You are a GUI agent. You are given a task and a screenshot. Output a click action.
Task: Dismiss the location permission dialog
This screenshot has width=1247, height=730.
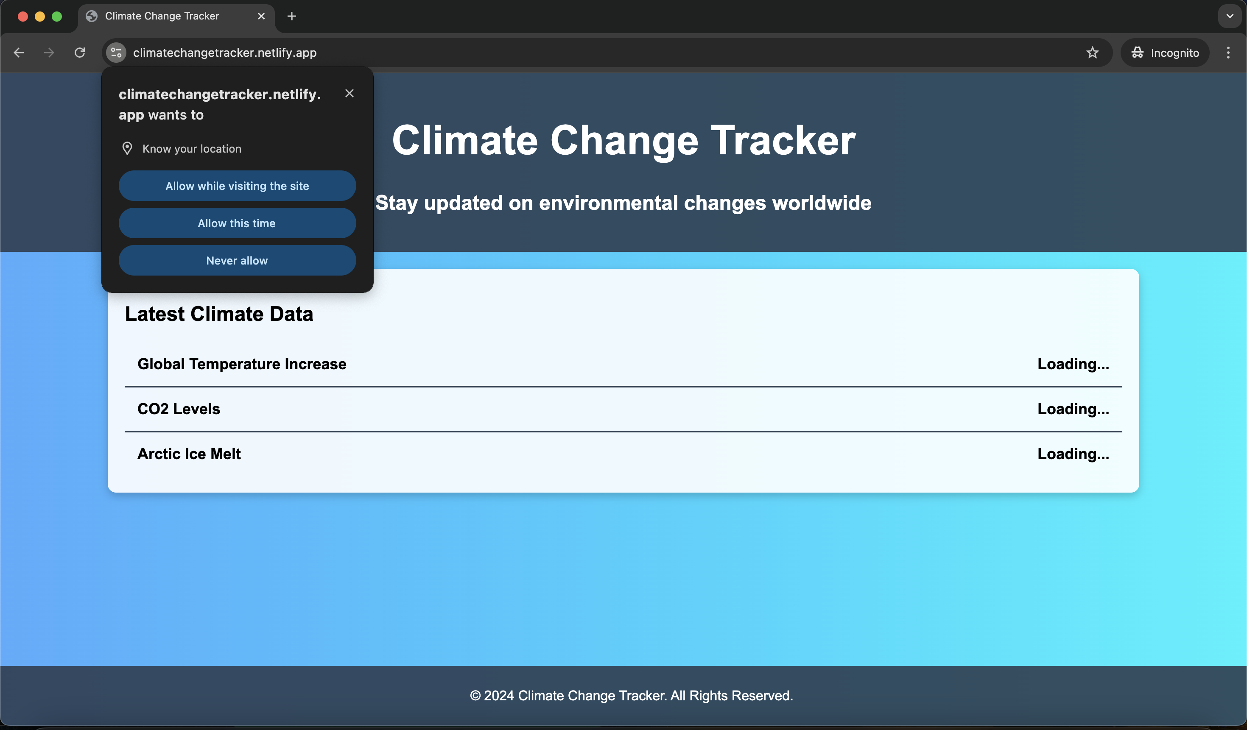350,93
